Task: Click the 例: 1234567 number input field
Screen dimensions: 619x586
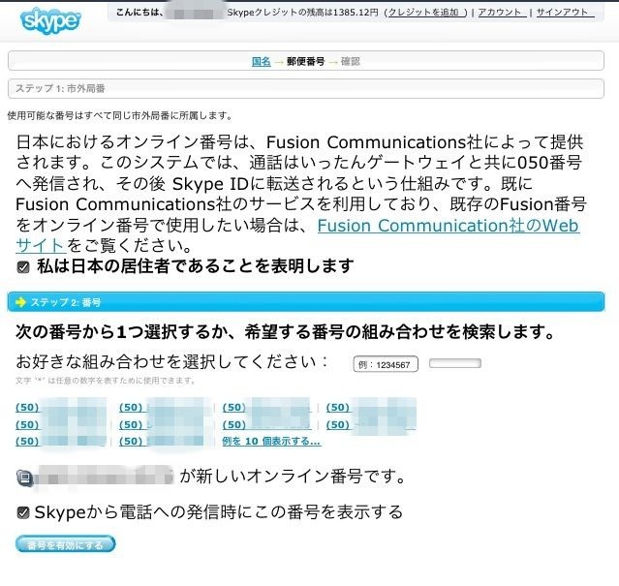Action: click(386, 364)
